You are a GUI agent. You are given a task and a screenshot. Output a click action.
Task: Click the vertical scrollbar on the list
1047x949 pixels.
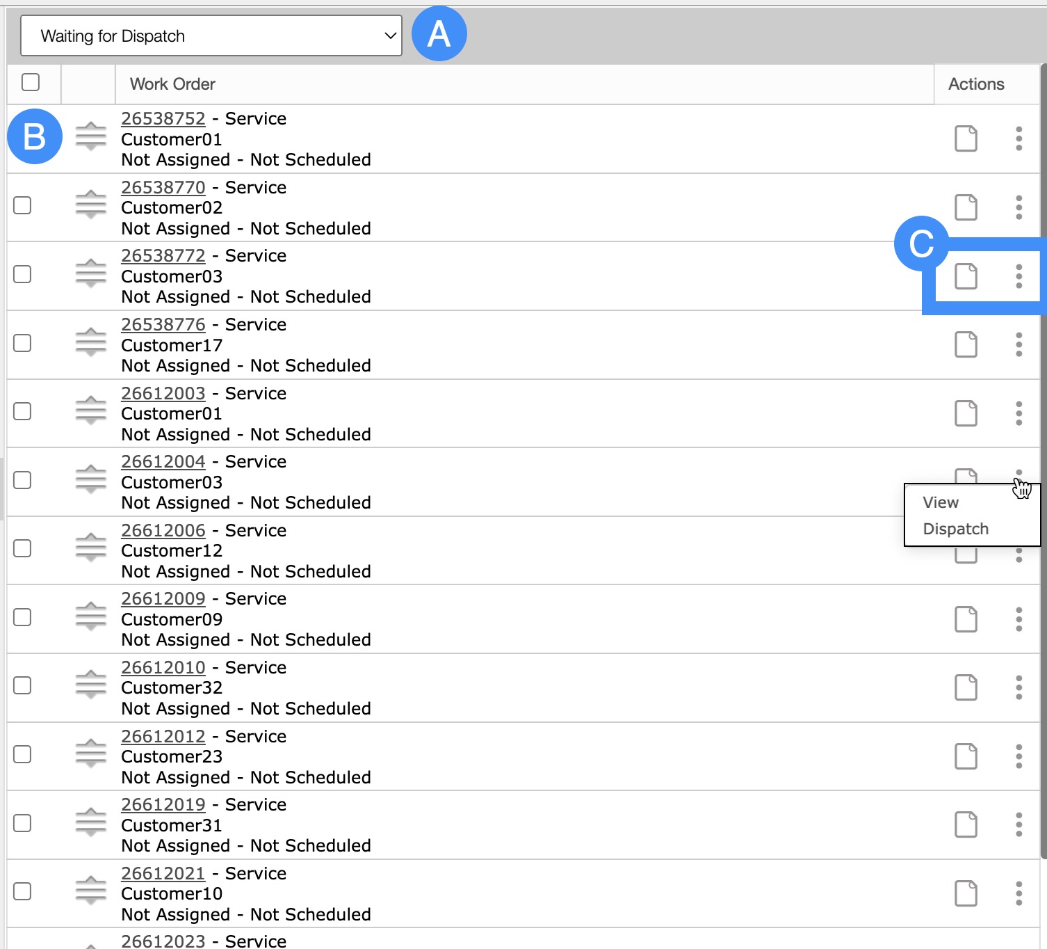pos(1043,459)
